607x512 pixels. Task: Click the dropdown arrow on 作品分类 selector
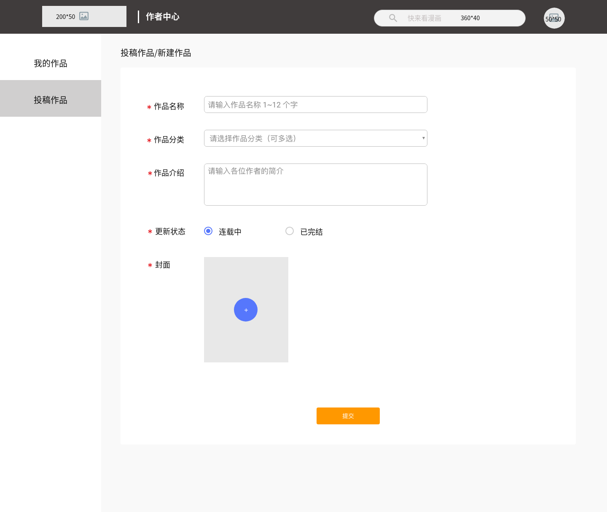coord(423,138)
